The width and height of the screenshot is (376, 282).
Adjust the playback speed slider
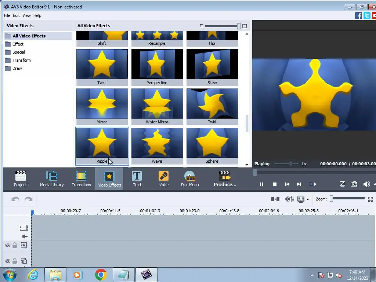(290, 164)
